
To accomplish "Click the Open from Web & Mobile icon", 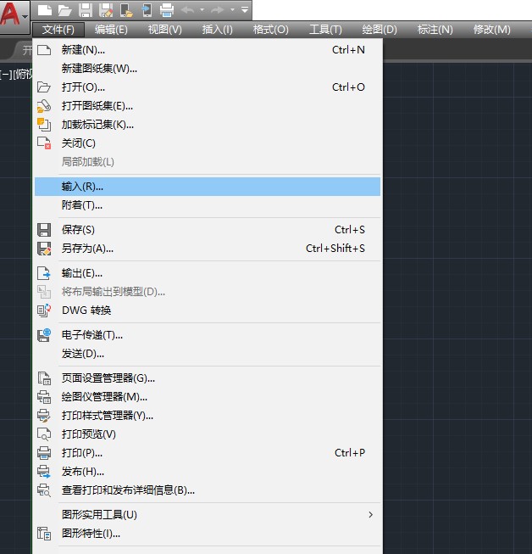I will [x=126, y=10].
